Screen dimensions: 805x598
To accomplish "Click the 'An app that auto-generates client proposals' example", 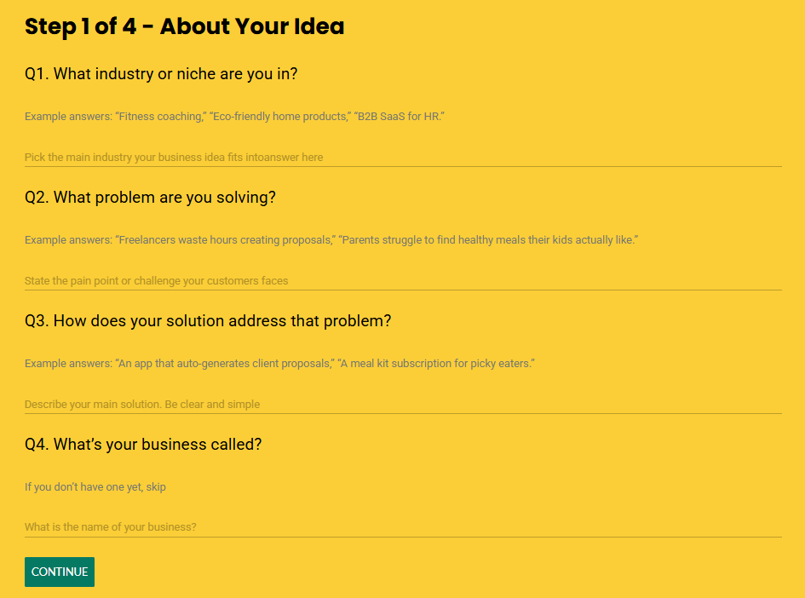I will [225, 364].
